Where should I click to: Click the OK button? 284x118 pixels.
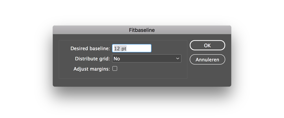(207, 45)
